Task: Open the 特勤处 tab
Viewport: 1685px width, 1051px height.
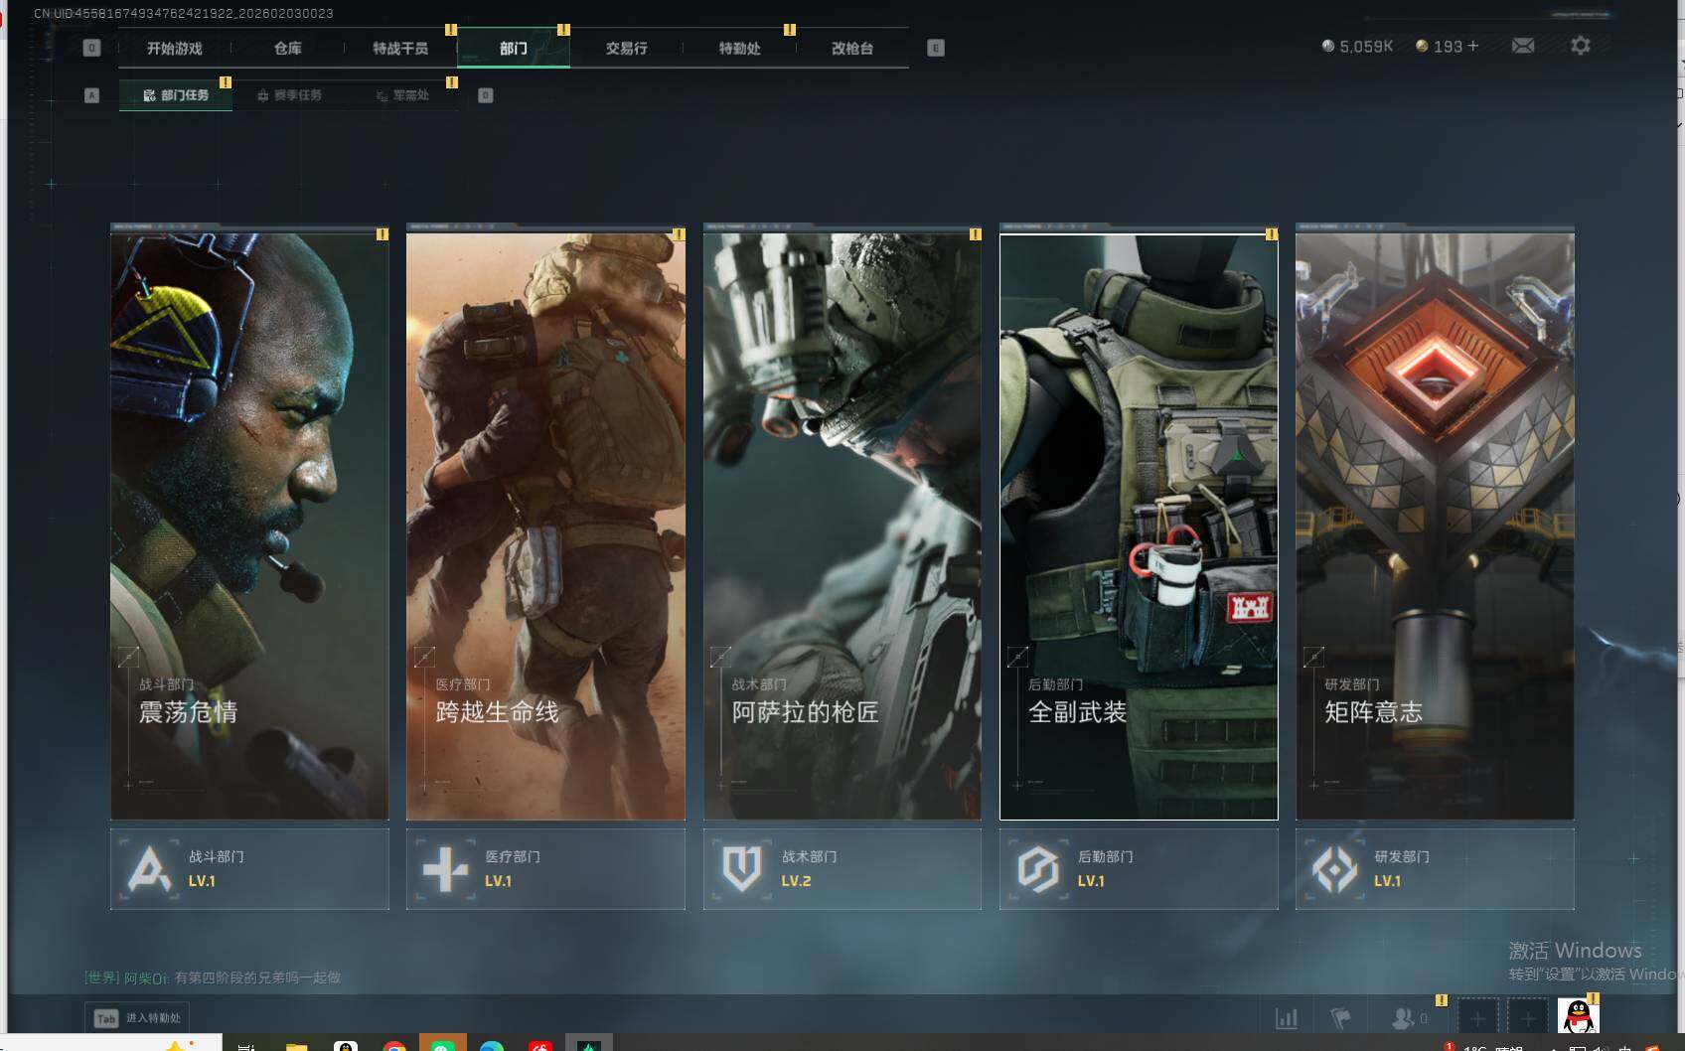Action: click(740, 48)
